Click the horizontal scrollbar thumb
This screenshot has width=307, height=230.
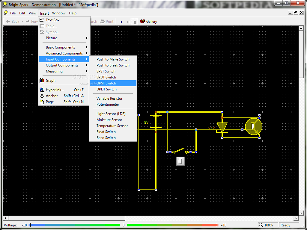(x=66, y=218)
